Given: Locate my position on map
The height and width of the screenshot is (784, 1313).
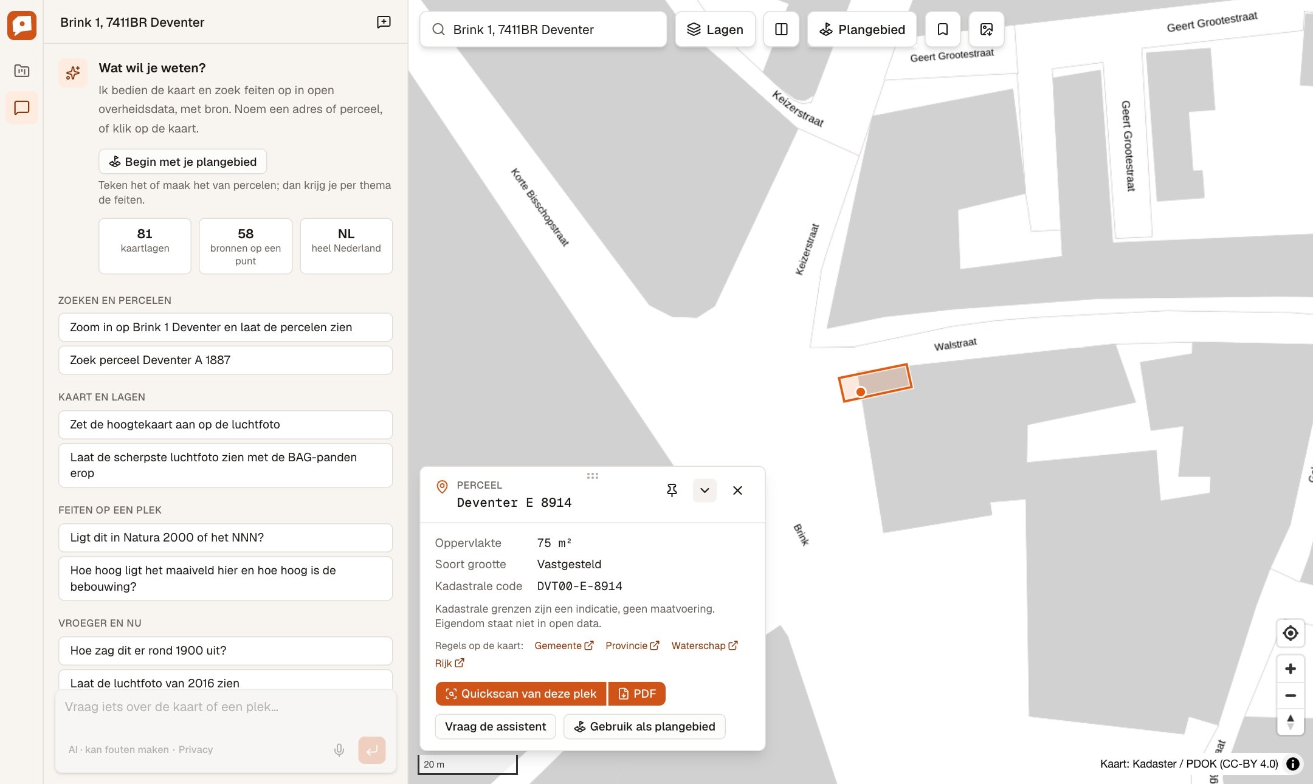Looking at the screenshot, I should (x=1290, y=633).
